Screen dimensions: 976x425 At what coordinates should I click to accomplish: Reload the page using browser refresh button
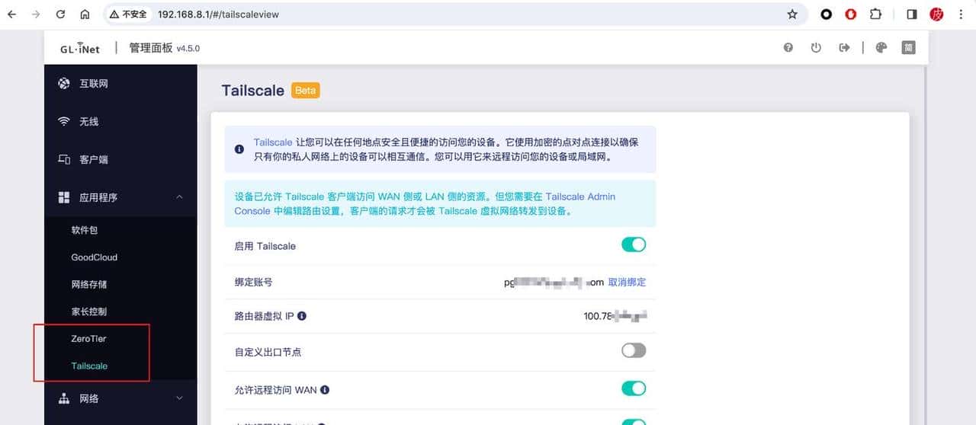click(60, 14)
